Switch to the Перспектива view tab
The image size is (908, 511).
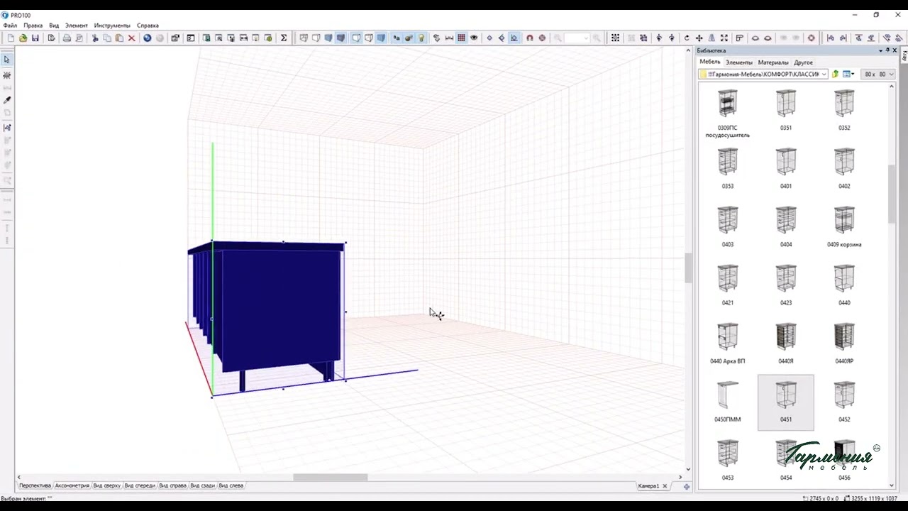[x=35, y=485]
